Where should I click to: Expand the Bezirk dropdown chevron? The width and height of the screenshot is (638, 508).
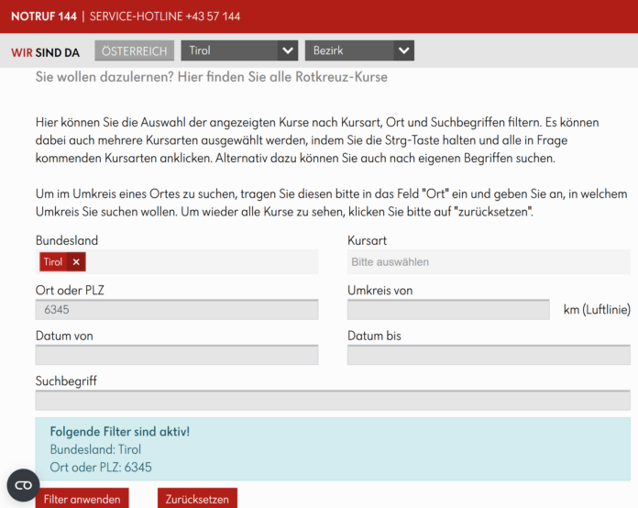[403, 51]
